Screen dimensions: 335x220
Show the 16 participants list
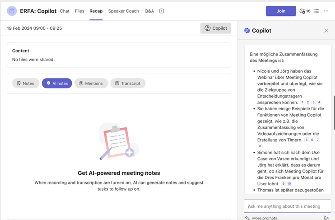305,11
